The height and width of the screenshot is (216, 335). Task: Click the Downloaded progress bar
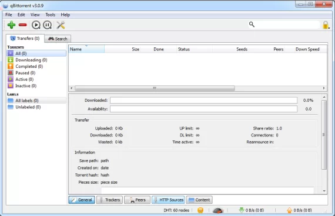pyautogui.click(x=203, y=101)
